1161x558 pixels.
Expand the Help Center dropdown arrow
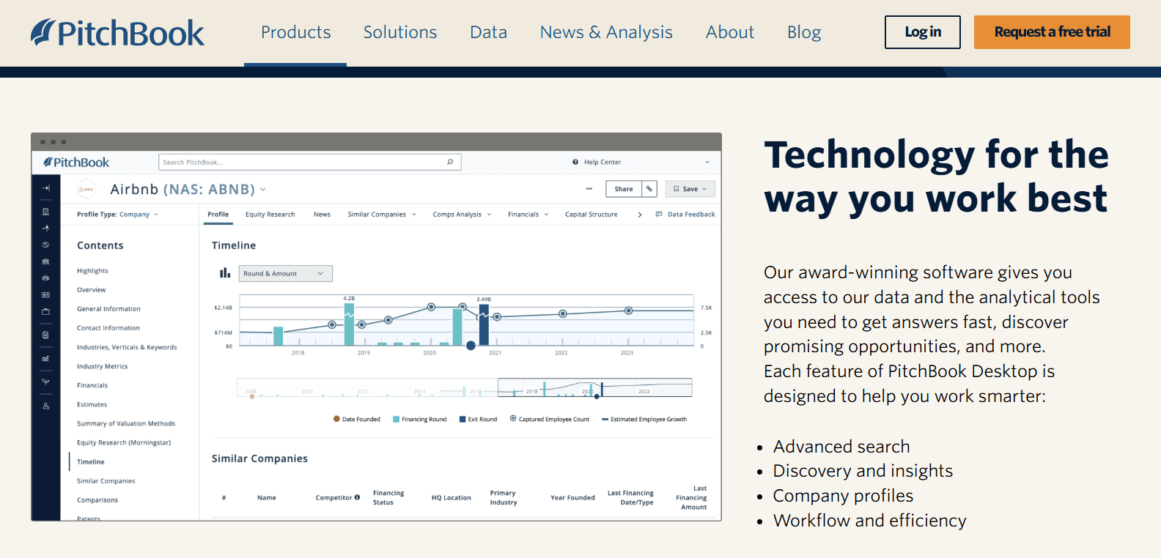pyautogui.click(x=707, y=163)
